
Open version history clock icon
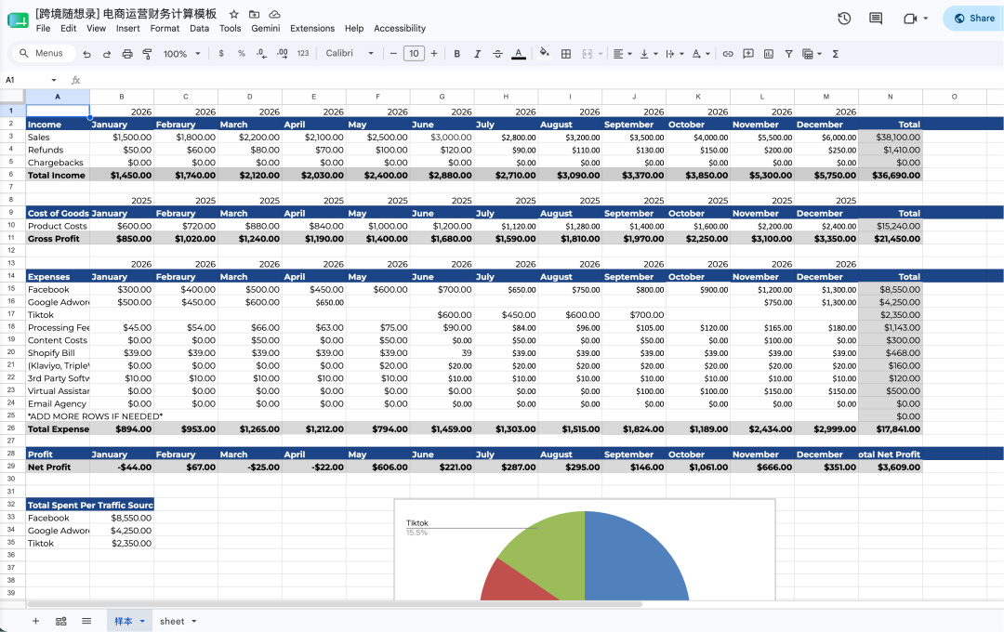click(x=844, y=19)
